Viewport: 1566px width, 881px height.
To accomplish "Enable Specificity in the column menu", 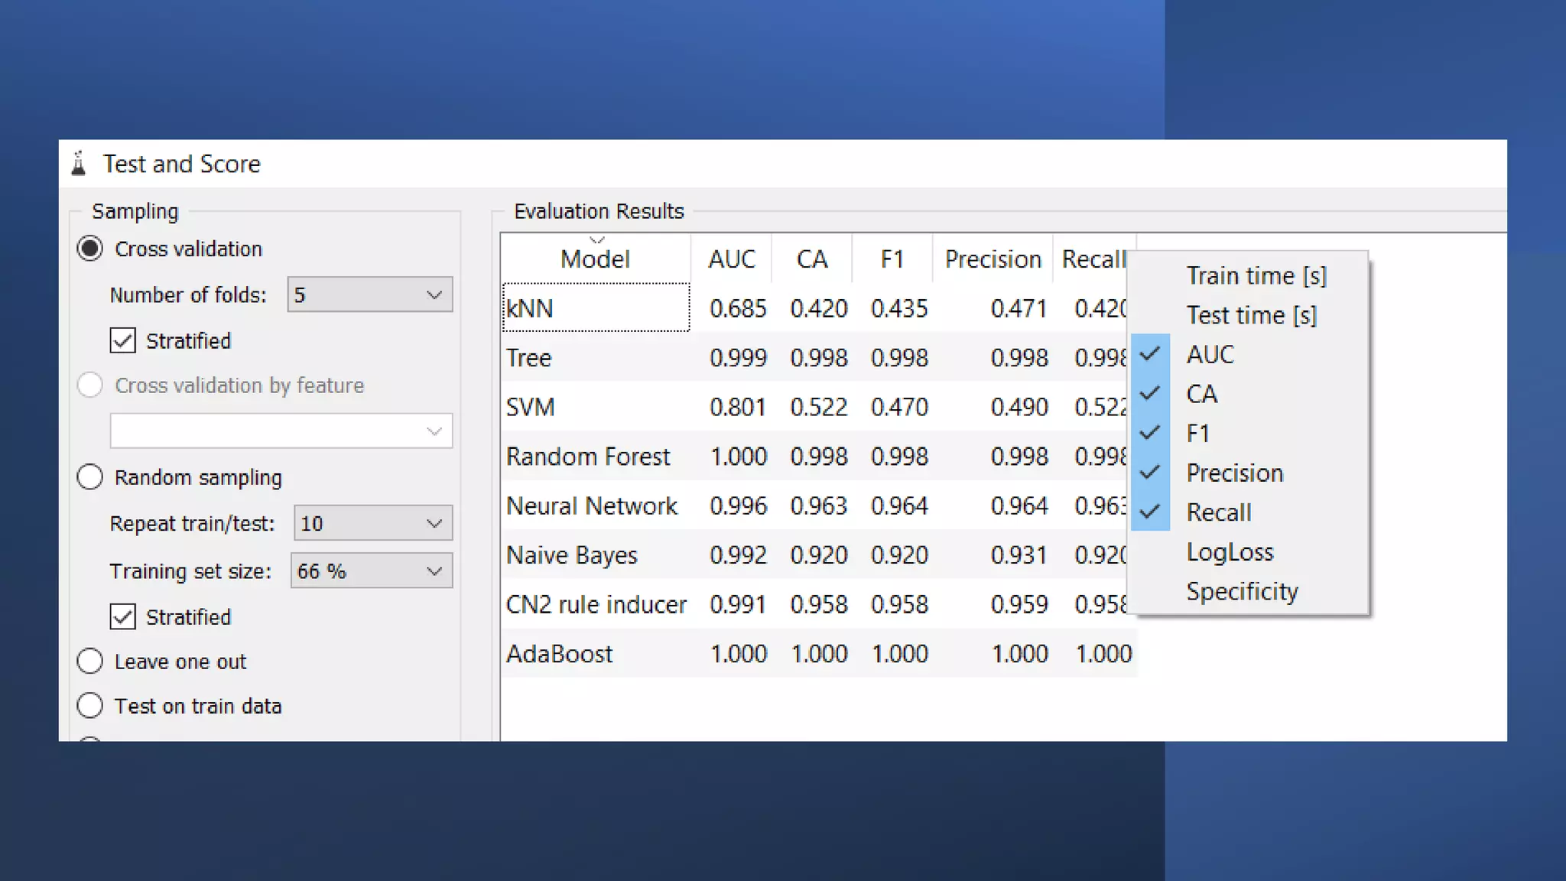I will coord(1242,591).
